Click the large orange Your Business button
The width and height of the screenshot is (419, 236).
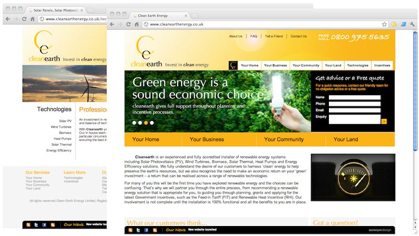[219, 139]
